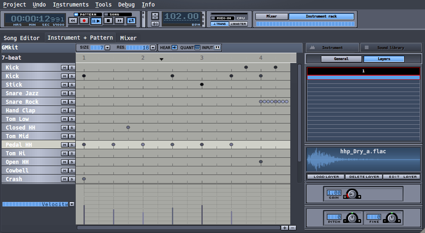425x233 pixels.
Task: Open the RES. resolution dropdown
Action: (153, 48)
